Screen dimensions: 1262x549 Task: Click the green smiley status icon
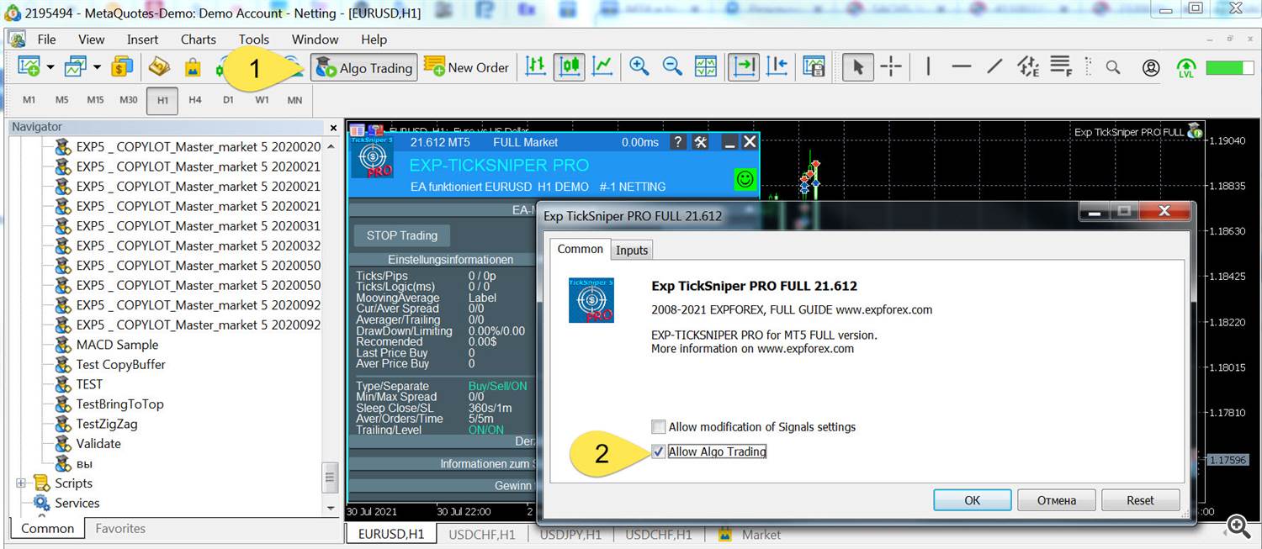point(745,178)
